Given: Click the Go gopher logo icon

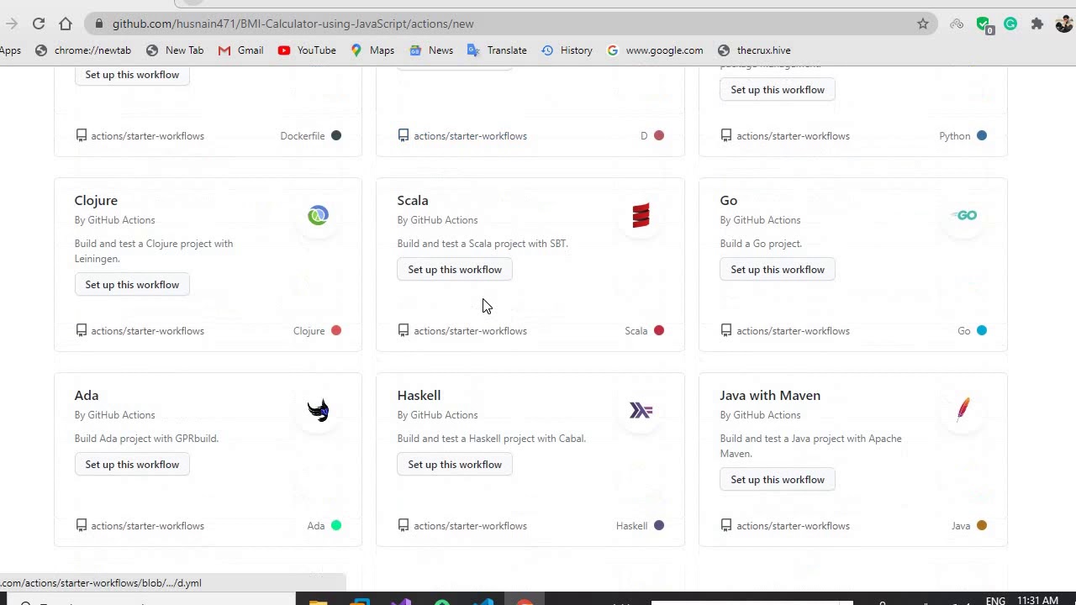Looking at the screenshot, I should coord(964,216).
